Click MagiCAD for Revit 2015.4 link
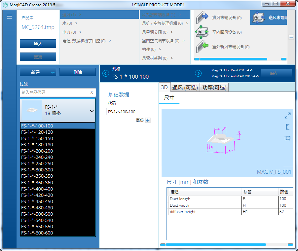Viewport: 298px width, 251px height. pos(232,70)
